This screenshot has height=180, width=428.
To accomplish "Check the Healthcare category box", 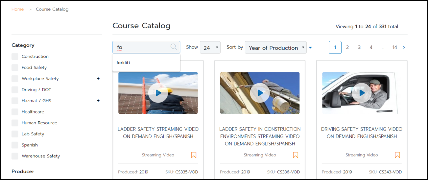I will [x=15, y=112].
